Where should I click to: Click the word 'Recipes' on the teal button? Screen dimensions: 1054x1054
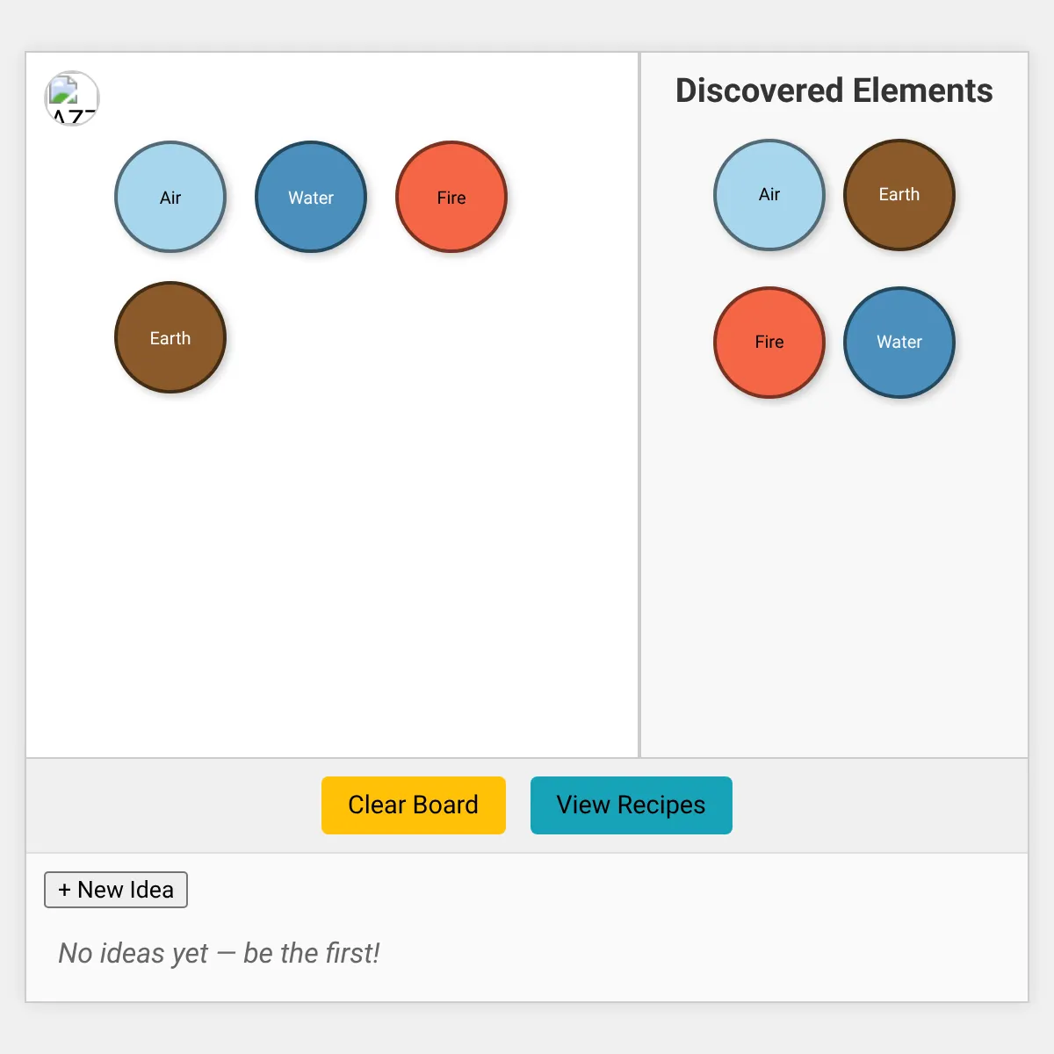click(x=661, y=805)
